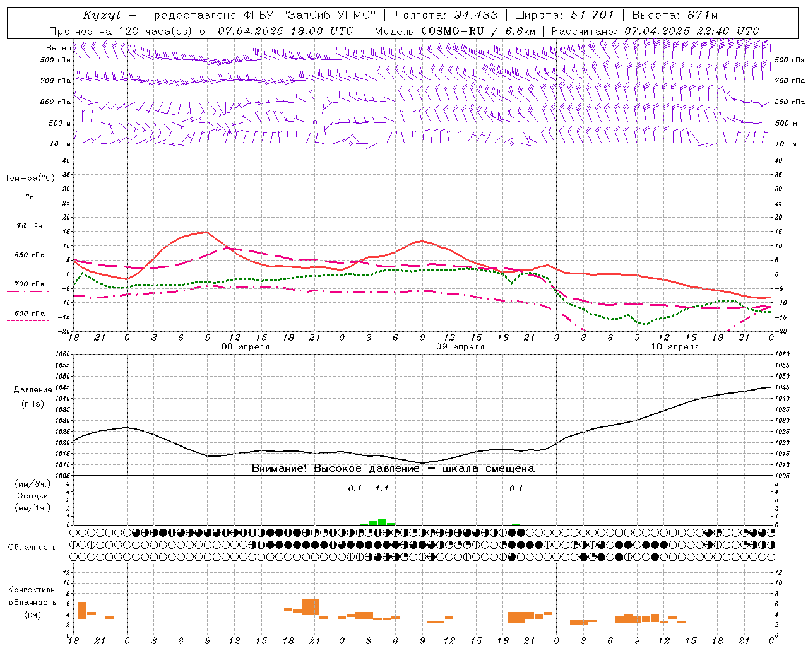Click the dashed line sample under "Td 2м"
Image resolution: width=808 pixels, height=646 pixels.
coord(28,233)
